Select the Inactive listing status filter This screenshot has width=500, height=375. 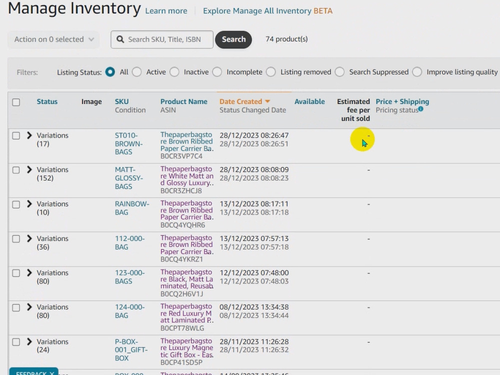pos(174,72)
